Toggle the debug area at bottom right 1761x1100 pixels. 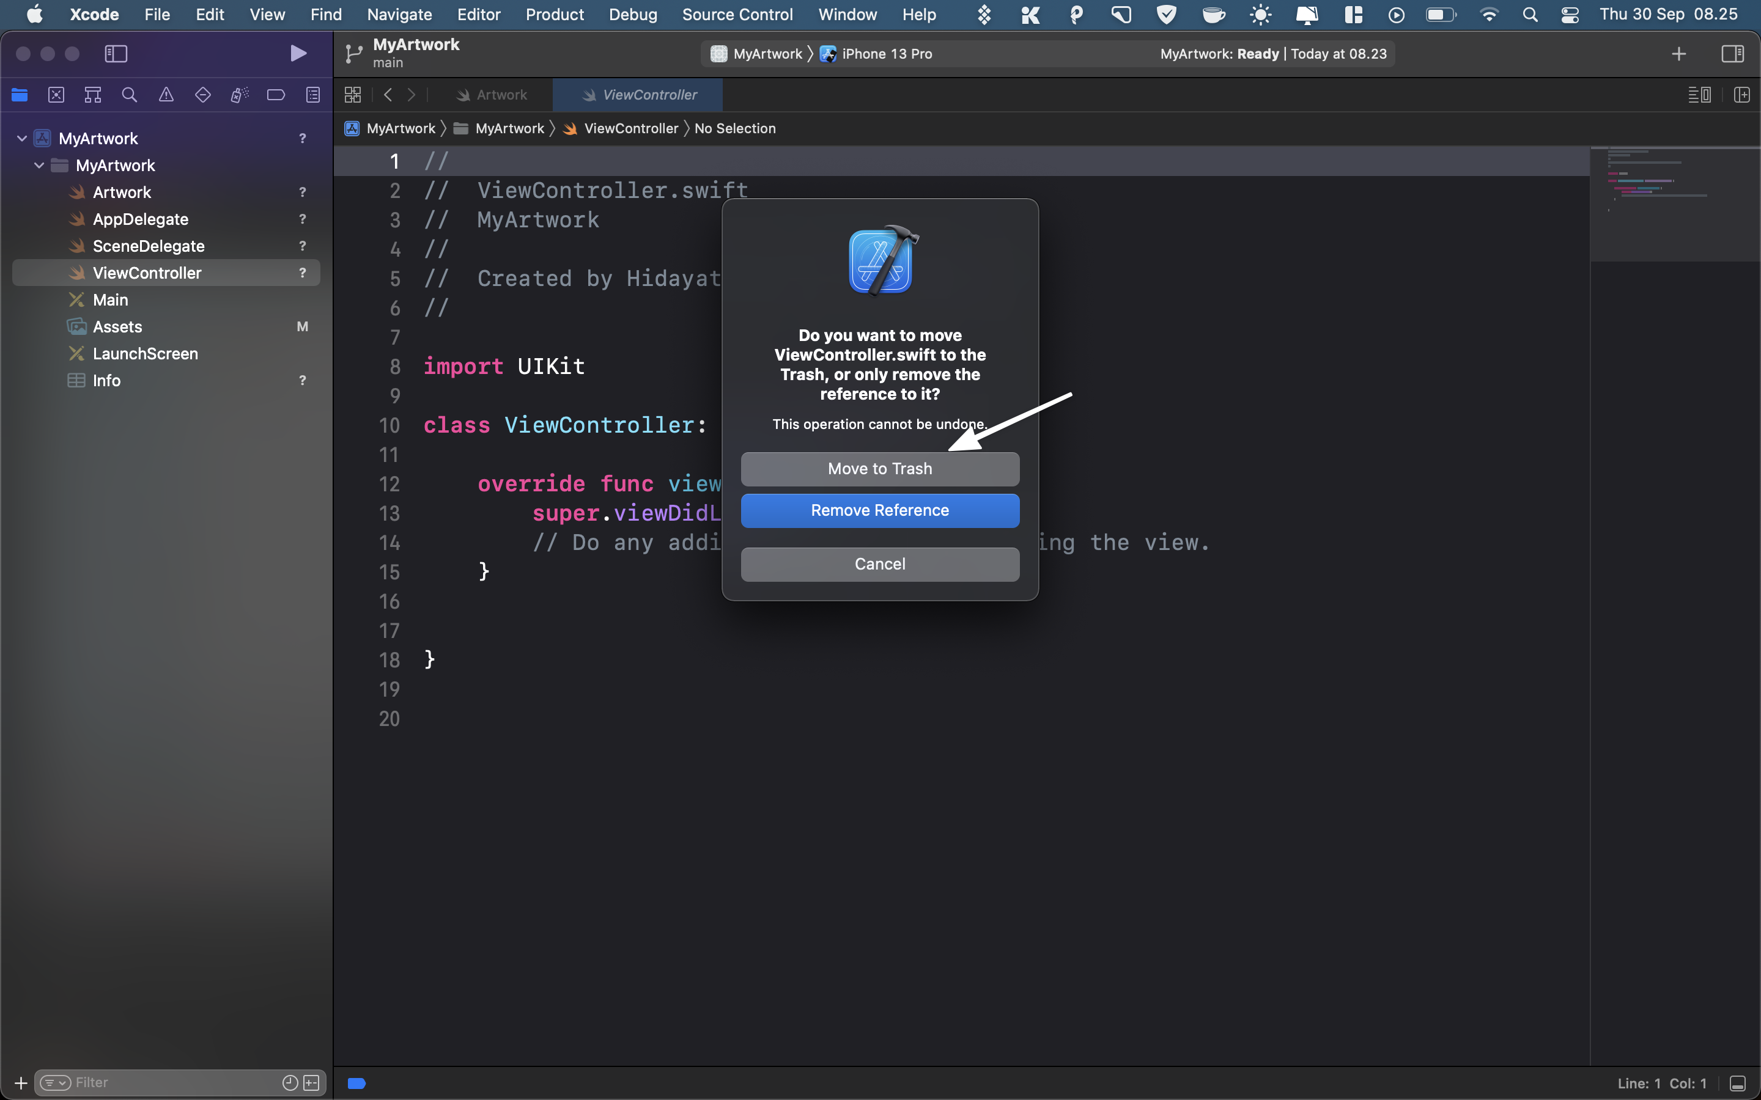[x=1738, y=1083]
